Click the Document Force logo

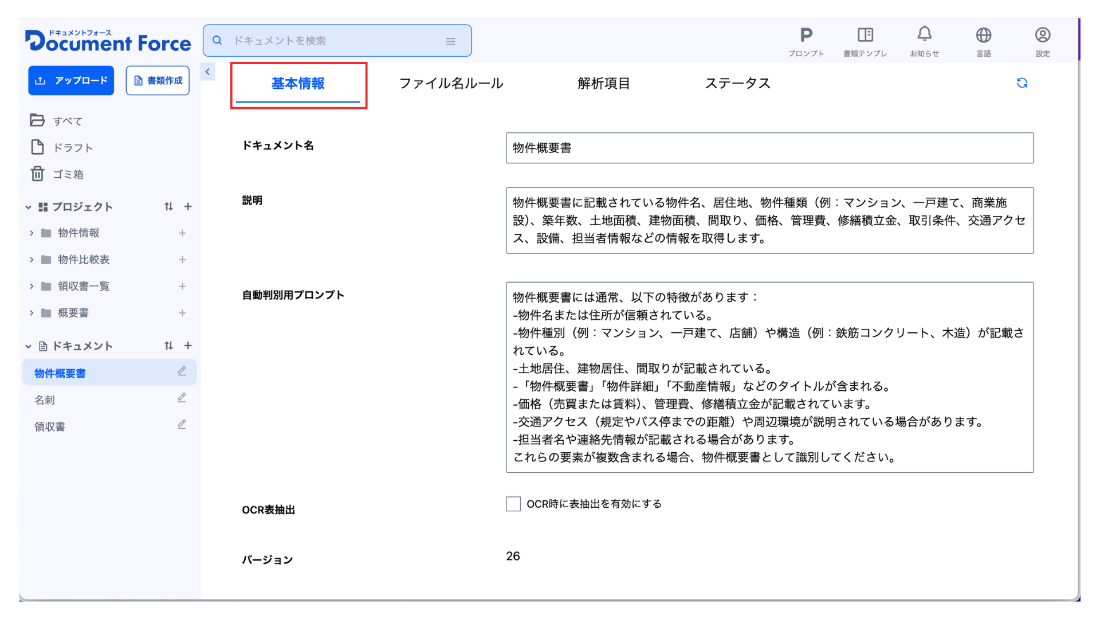point(108,41)
